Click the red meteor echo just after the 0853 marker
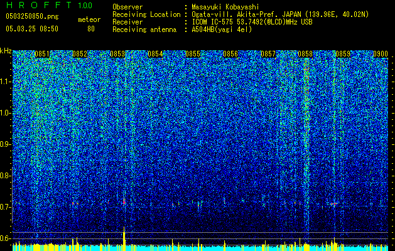The width and height of the screenshot is (395, 251). (124, 201)
